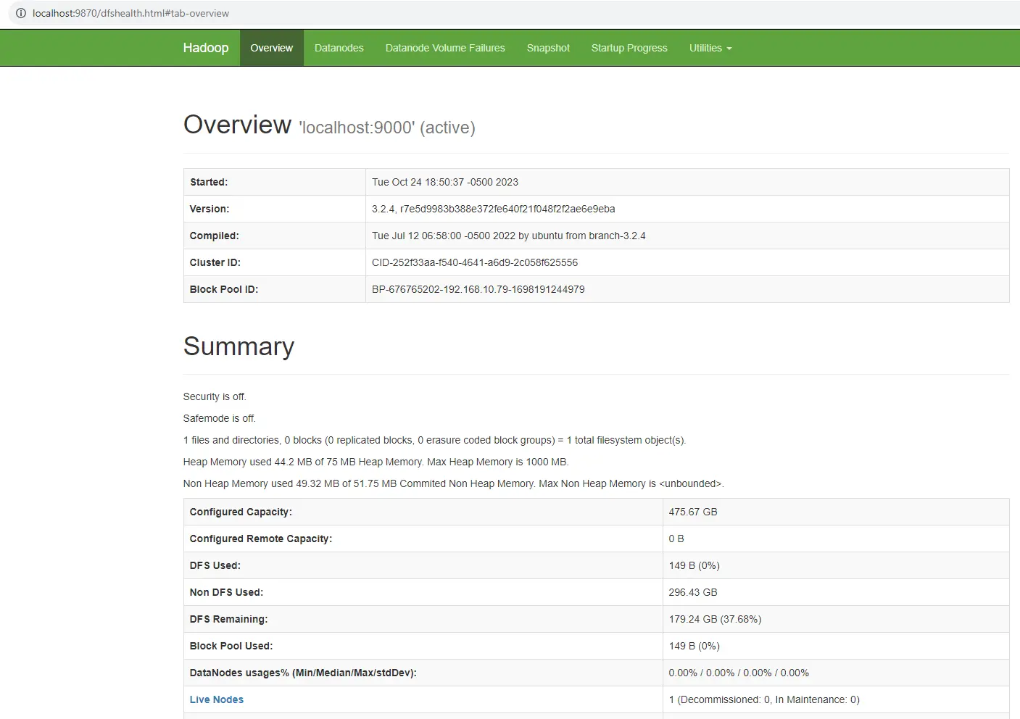
Task: Click the DataNodes usages% label
Action: pyautogui.click(x=303, y=673)
